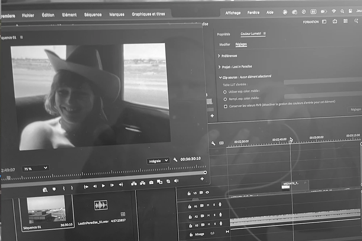Image resolution: width=362 pixels, height=241 pixels.
Task: Toggle lock on track V5
Action: point(189,194)
